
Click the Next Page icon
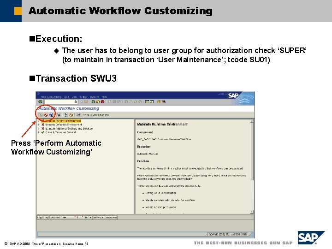[135, 102]
